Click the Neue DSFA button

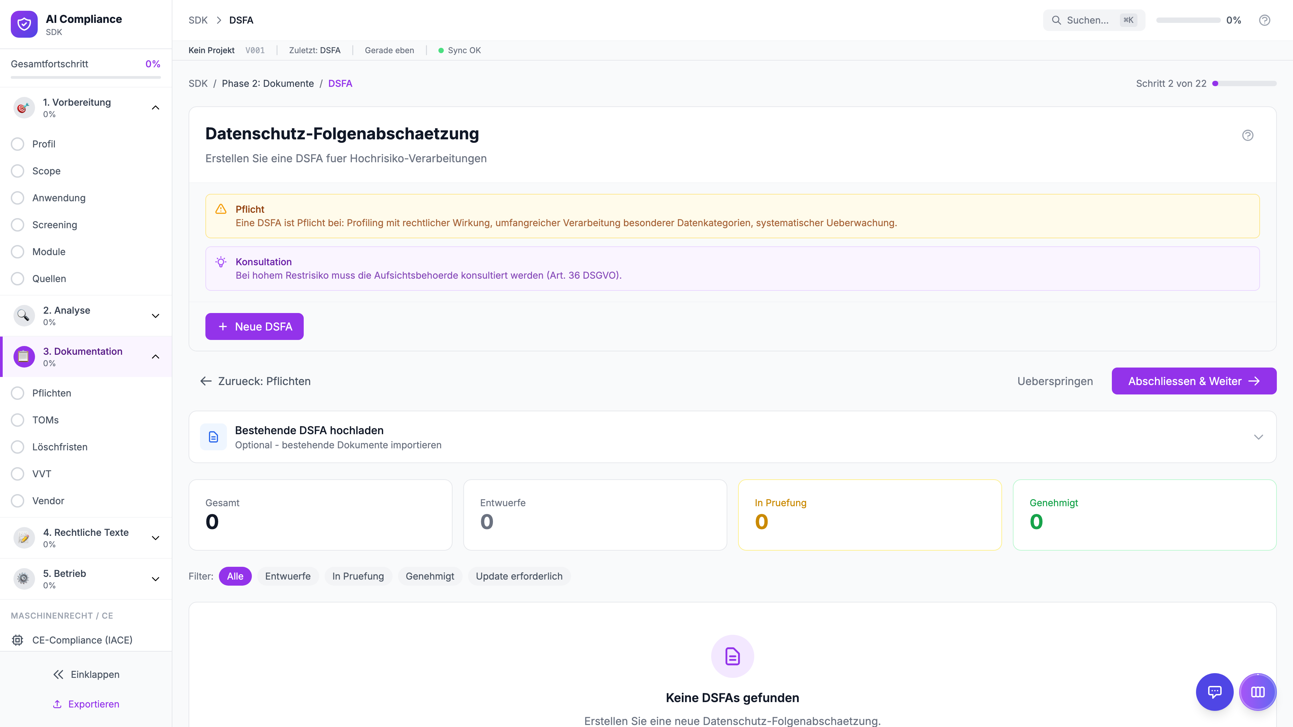tap(254, 326)
